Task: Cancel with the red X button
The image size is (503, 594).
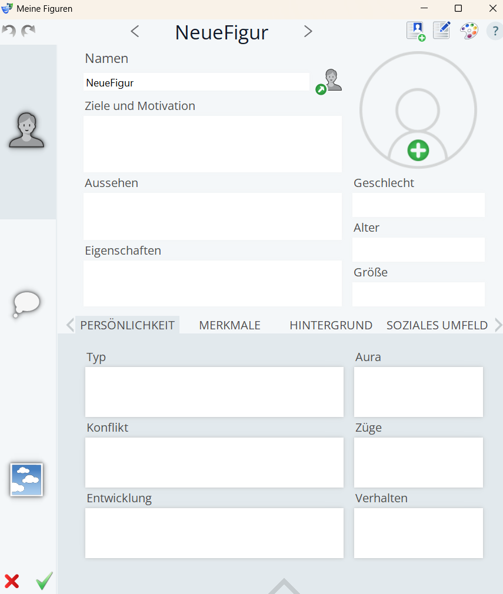Action: click(x=12, y=581)
